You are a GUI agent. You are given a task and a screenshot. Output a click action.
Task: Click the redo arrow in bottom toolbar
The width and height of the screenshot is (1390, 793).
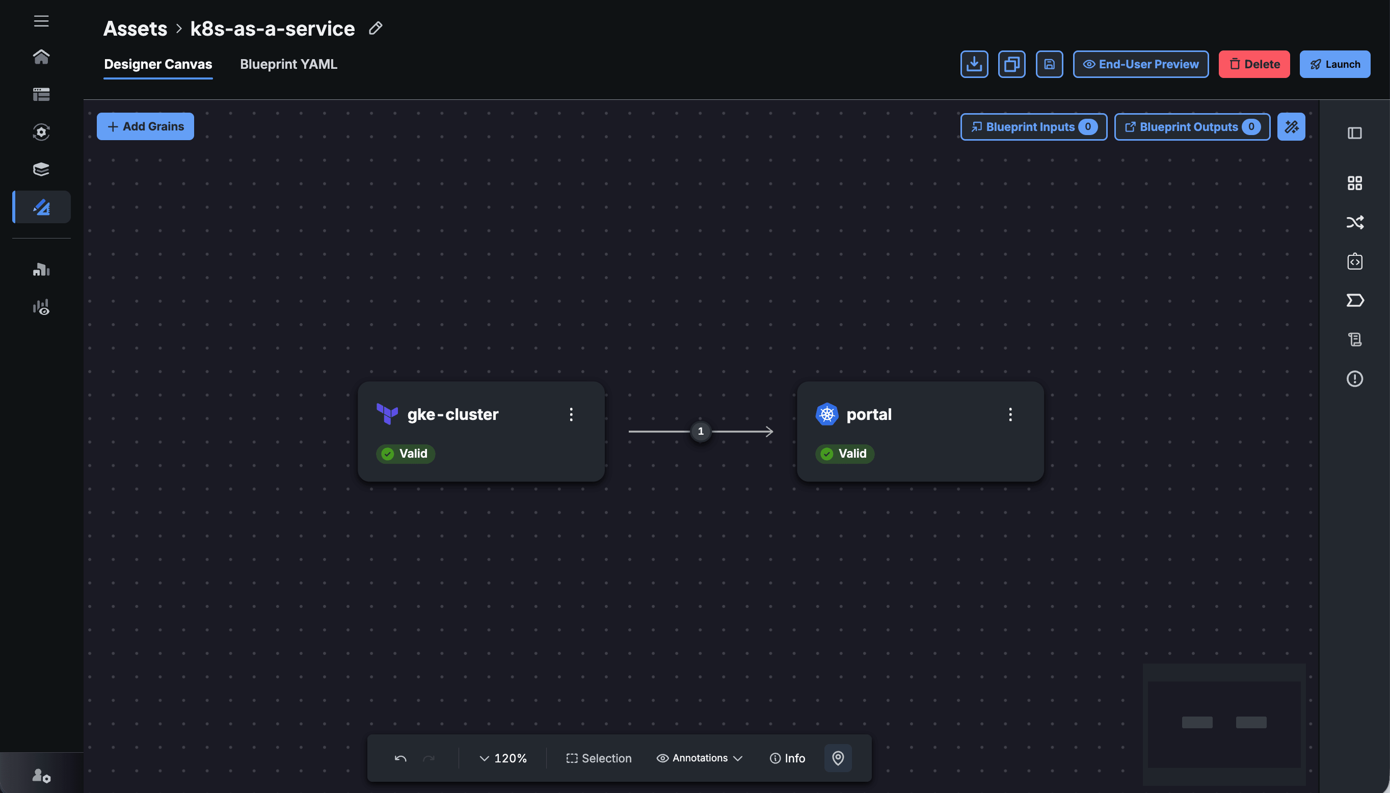(x=429, y=758)
